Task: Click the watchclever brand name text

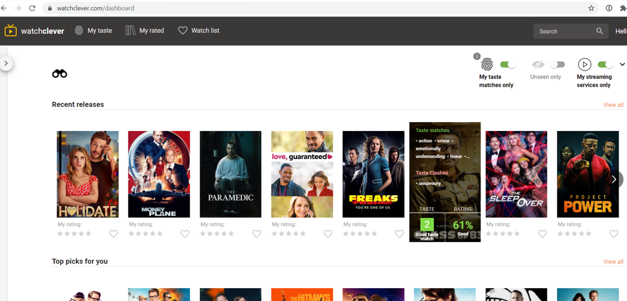Action: (x=42, y=31)
